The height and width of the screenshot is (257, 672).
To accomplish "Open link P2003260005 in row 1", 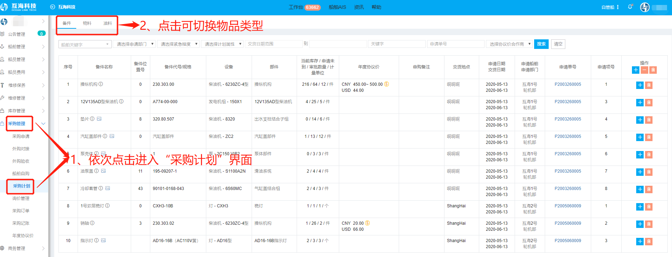I will 568,84.
